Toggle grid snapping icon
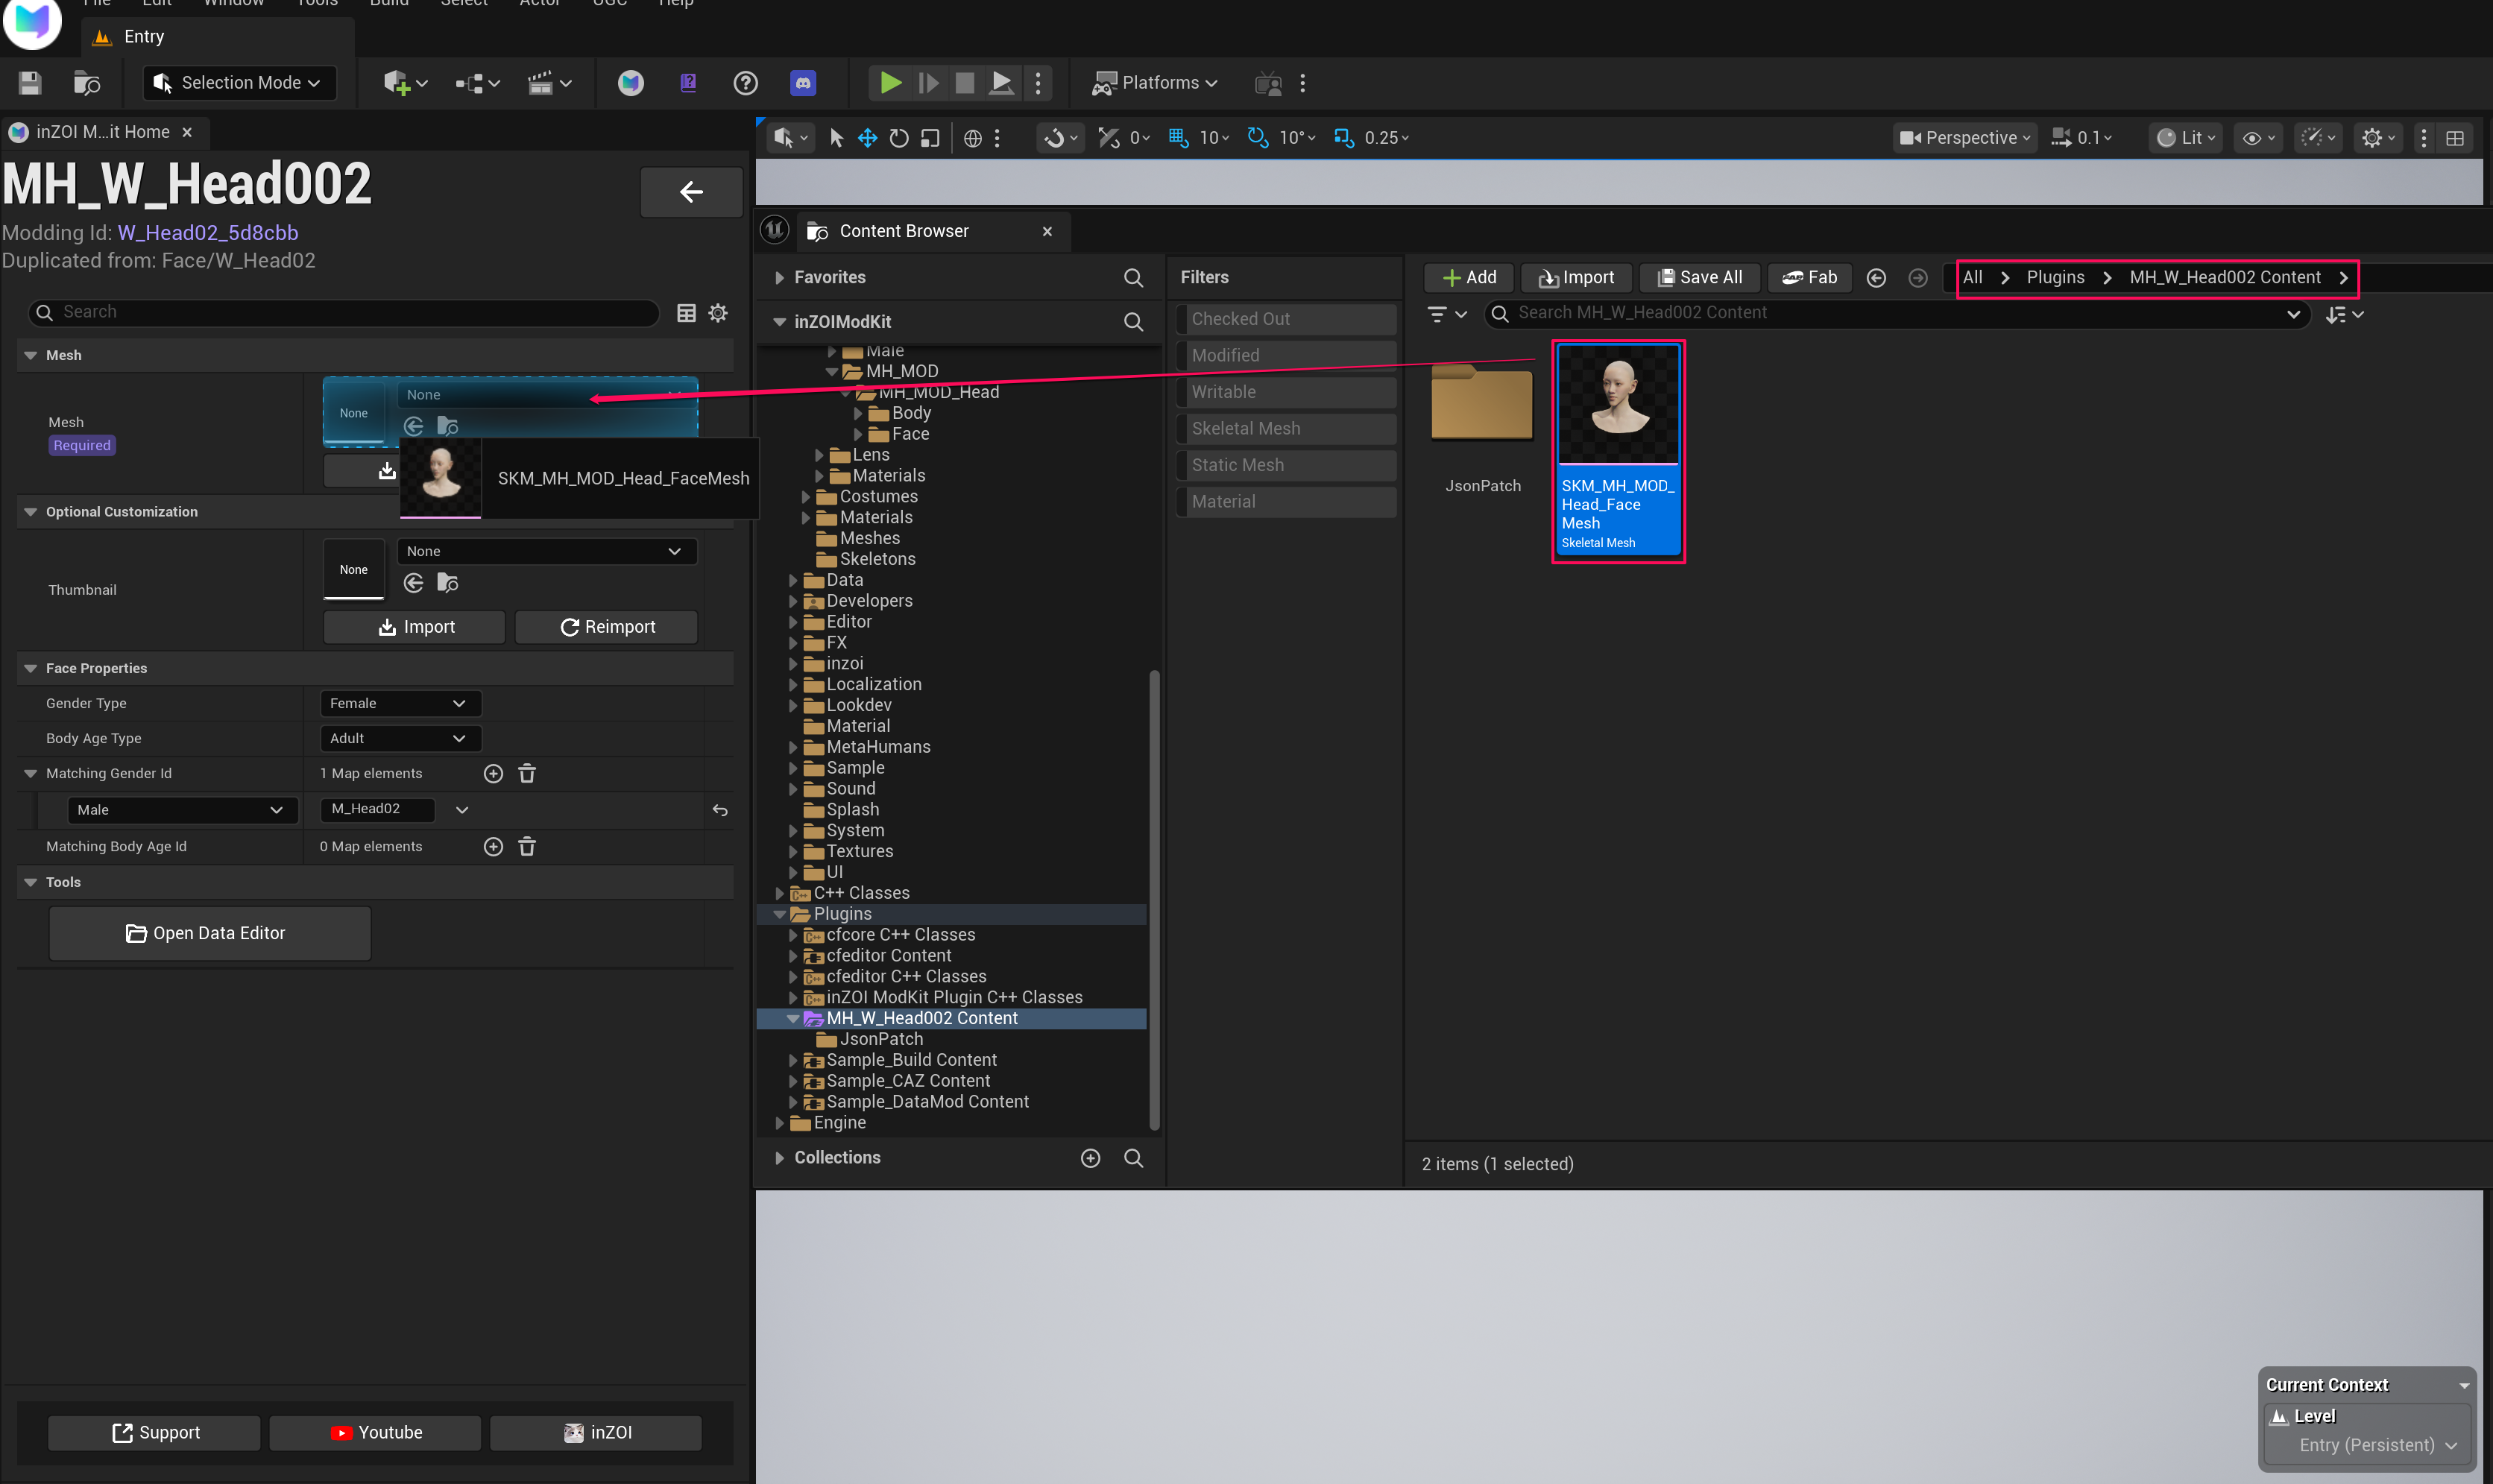 click(1178, 138)
